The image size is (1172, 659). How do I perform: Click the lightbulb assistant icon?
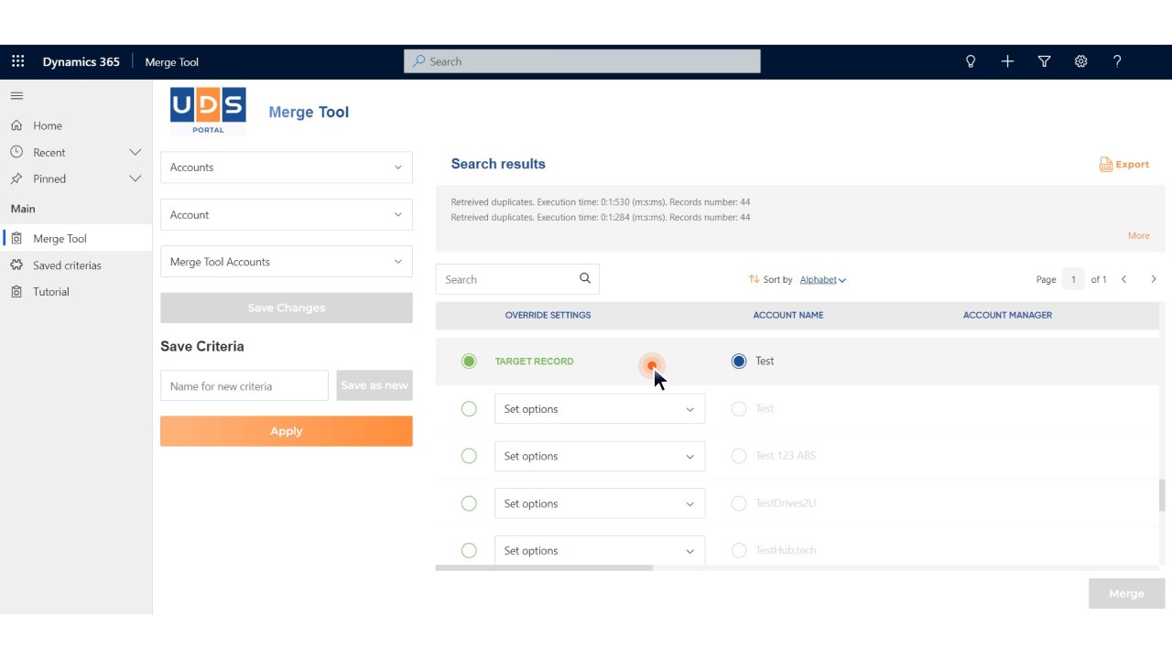[x=971, y=61]
